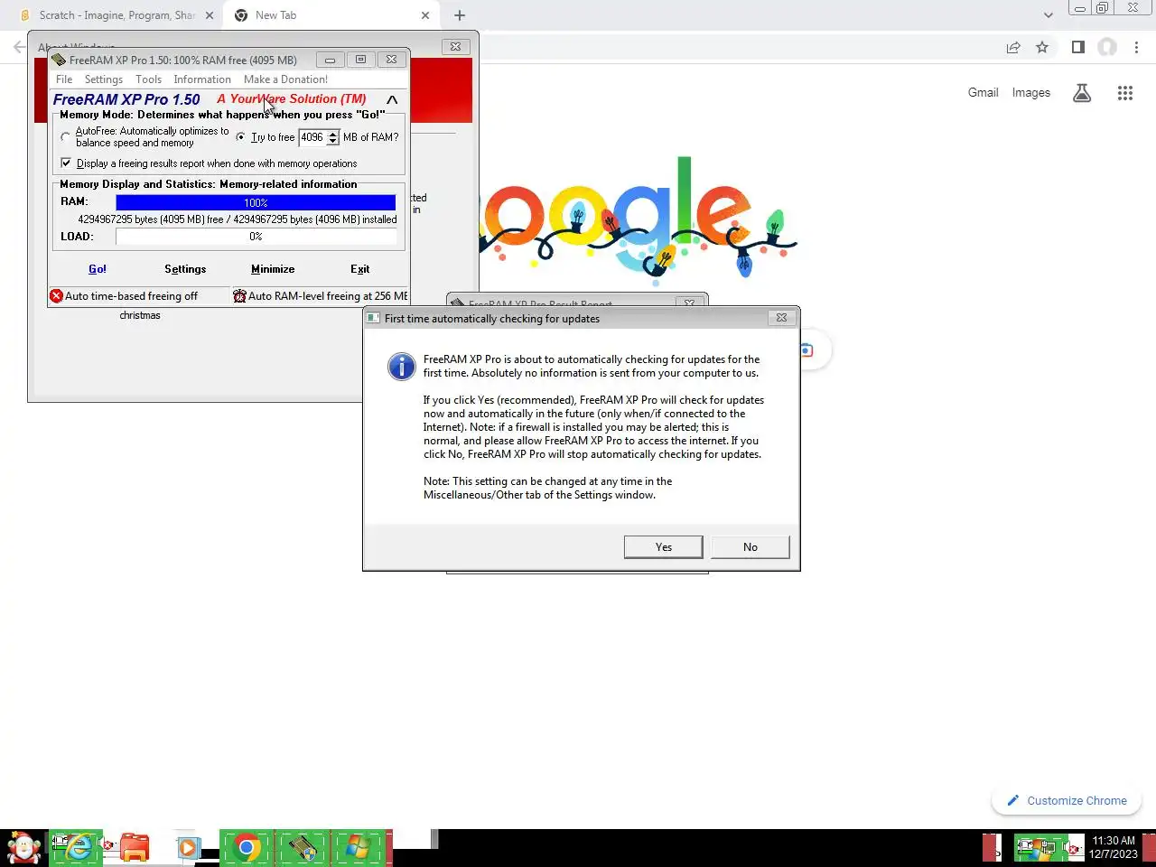This screenshot has width=1156, height=867.
Task: Search by image with Google Lens icon
Action: 806,350
